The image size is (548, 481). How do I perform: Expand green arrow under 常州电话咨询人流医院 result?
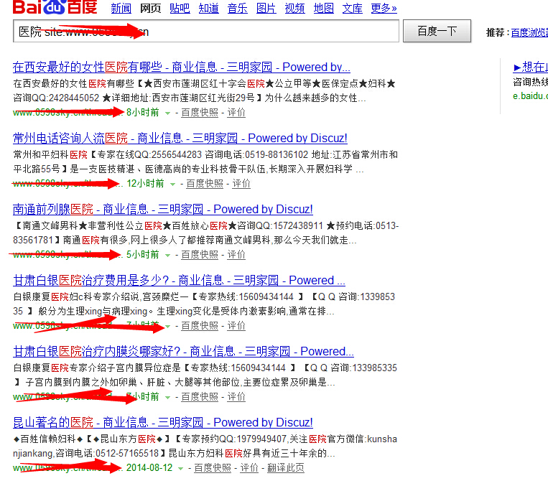pyautogui.click(x=173, y=184)
